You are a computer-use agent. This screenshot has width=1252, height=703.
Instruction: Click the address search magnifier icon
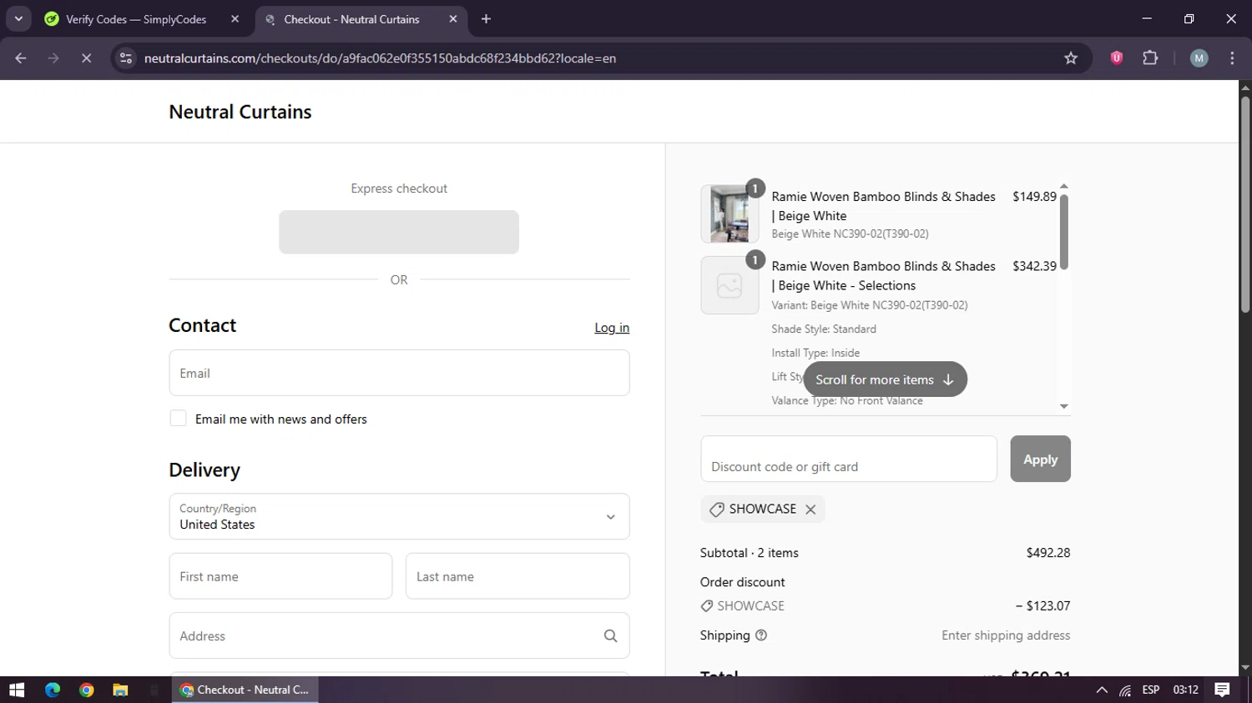[610, 635]
